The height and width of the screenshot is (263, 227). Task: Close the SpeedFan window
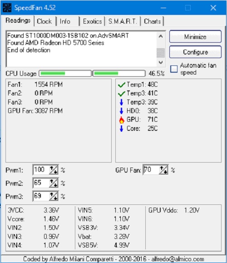point(213,8)
